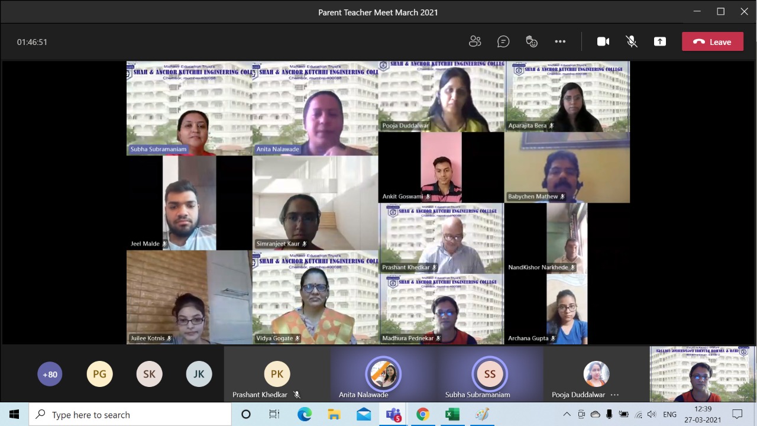
Task: Open the More actions ellipsis menu
Action: click(x=560, y=41)
